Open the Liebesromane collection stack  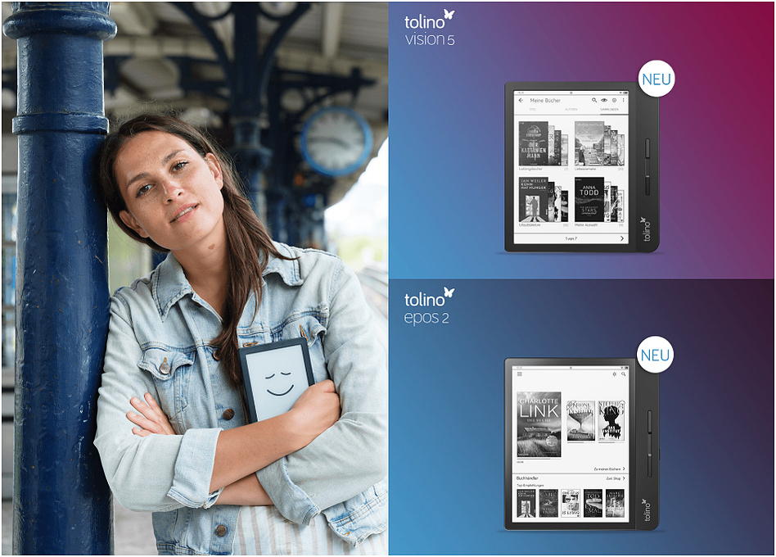pos(599,143)
